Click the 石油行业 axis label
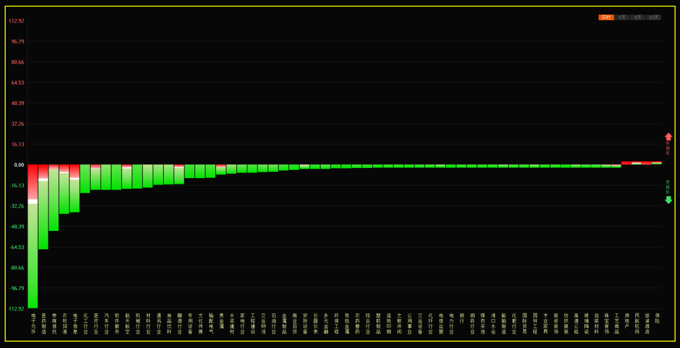 (x=273, y=324)
